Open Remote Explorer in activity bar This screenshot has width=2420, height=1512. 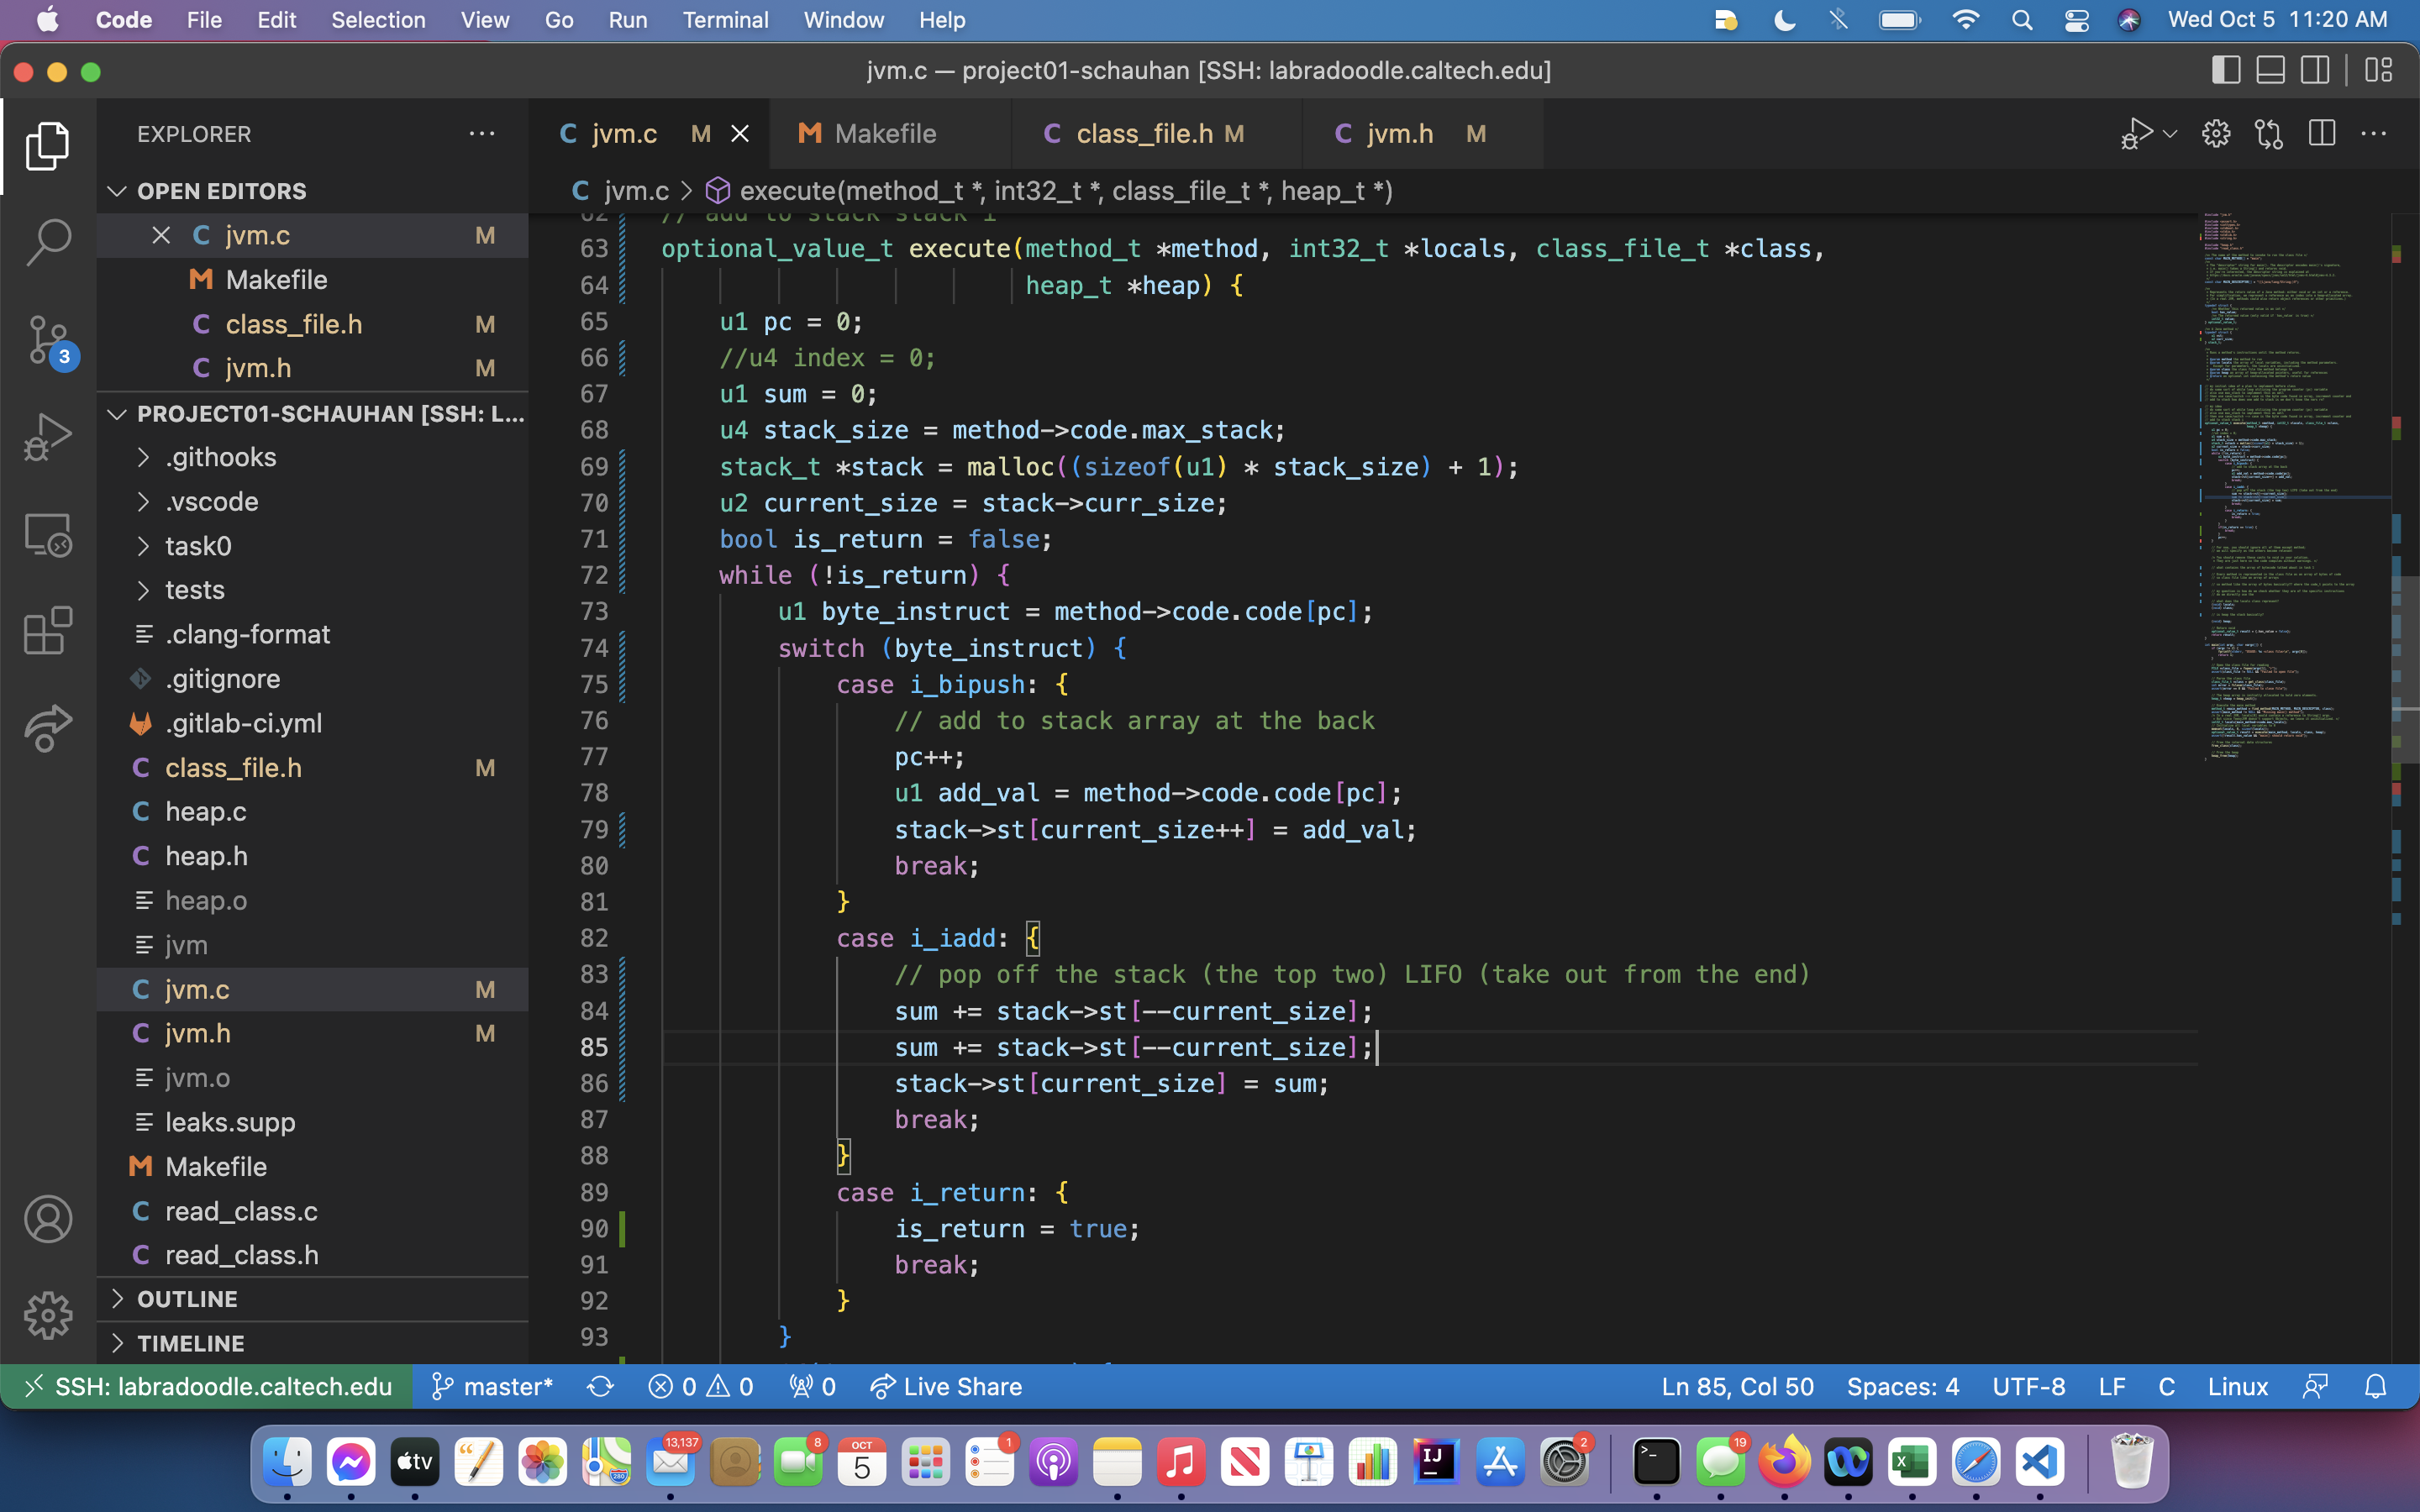coord(47,535)
